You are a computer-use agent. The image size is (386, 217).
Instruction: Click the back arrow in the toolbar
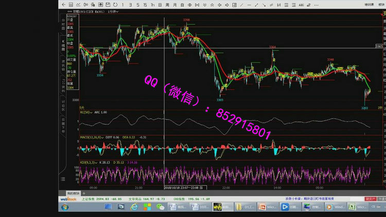(x=63, y=4)
